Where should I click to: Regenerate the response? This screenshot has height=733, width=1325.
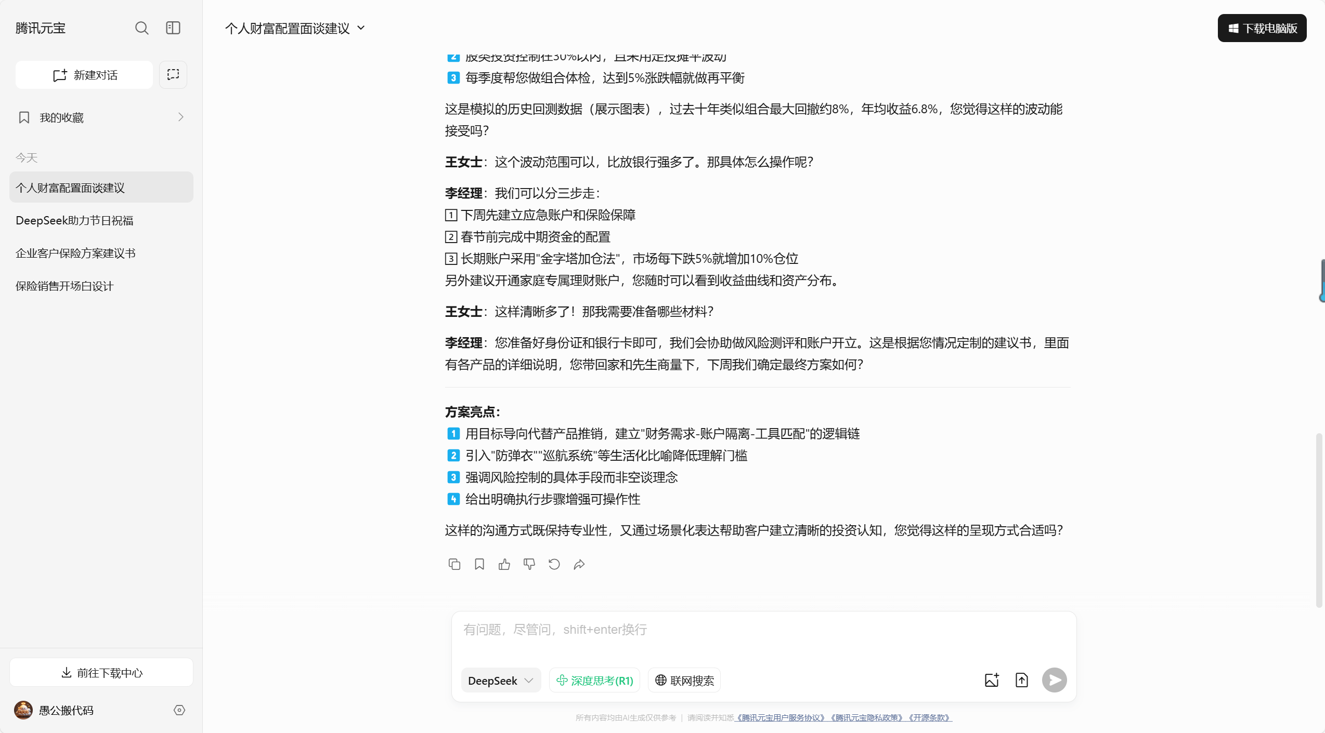pyautogui.click(x=554, y=564)
